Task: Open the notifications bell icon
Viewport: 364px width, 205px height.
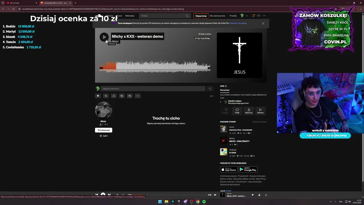Action: click(x=253, y=16)
